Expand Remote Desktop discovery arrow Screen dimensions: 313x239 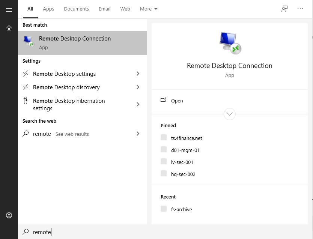click(x=138, y=87)
